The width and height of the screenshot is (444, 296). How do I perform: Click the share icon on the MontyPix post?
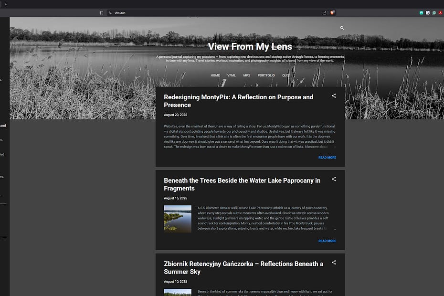333,96
